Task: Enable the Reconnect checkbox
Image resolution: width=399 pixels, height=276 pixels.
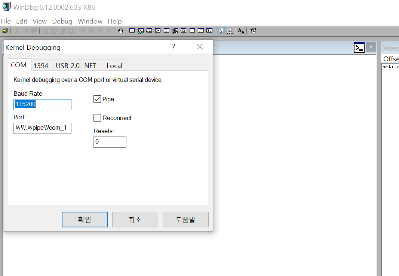Action: click(x=97, y=118)
